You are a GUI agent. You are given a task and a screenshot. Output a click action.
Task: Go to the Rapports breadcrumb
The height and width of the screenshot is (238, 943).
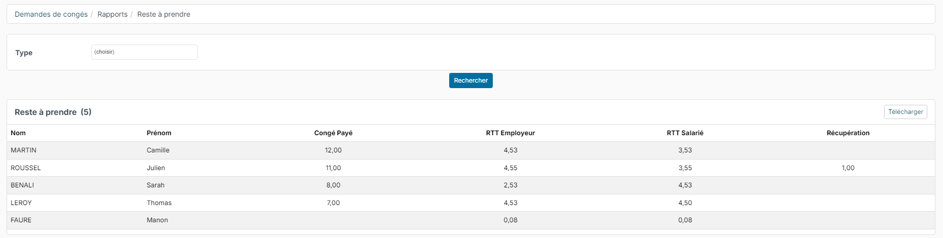[x=113, y=14]
